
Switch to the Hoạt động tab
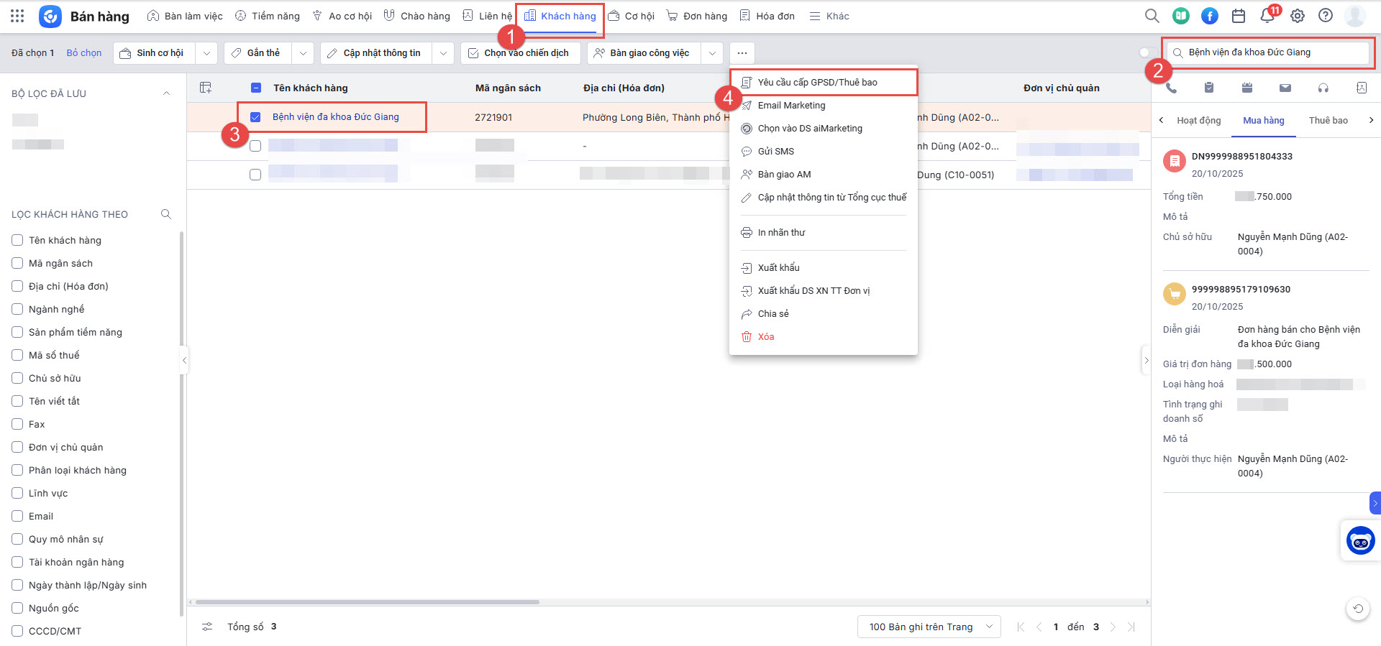pyautogui.click(x=1199, y=120)
